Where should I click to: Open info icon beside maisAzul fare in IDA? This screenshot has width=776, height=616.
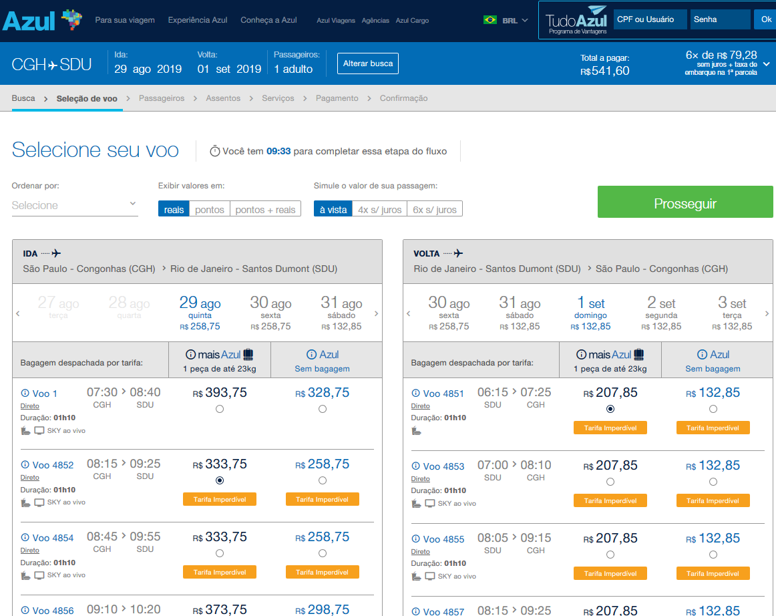(x=190, y=355)
